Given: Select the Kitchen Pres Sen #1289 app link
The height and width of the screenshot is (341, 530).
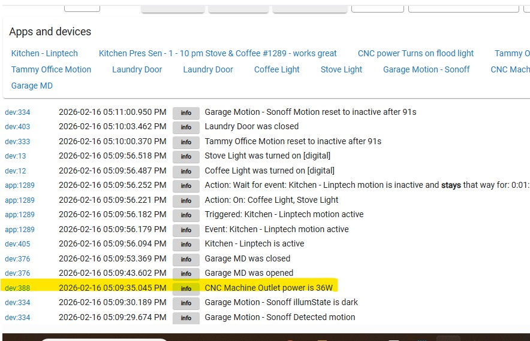Looking at the screenshot, I should pyautogui.click(x=218, y=53).
